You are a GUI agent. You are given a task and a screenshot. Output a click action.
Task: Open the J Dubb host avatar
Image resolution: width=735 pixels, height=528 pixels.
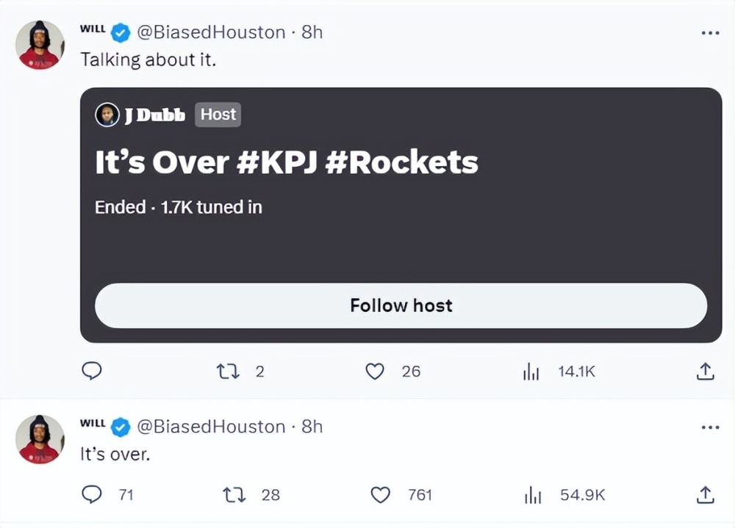[107, 115]
